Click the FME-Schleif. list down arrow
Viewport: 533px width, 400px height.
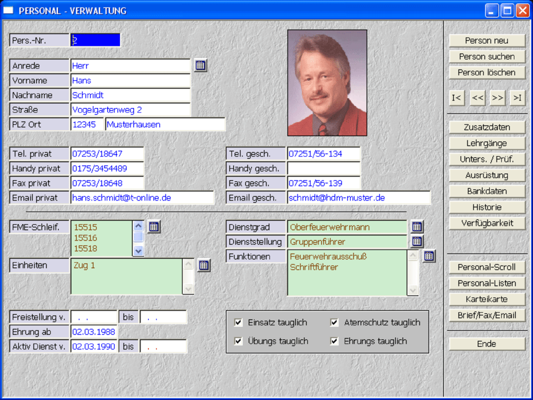[138, 251]
